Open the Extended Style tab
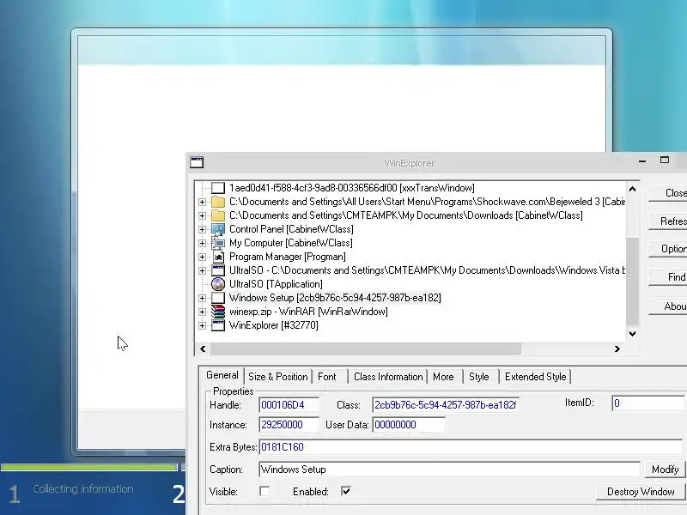 click(535, 377)
